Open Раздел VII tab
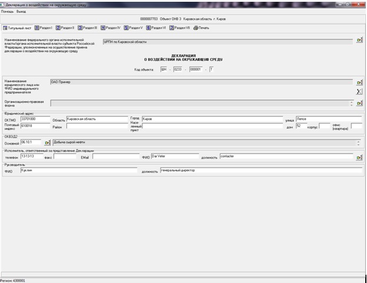Screen dimensions: 367x283 click(x=179, y=28)
